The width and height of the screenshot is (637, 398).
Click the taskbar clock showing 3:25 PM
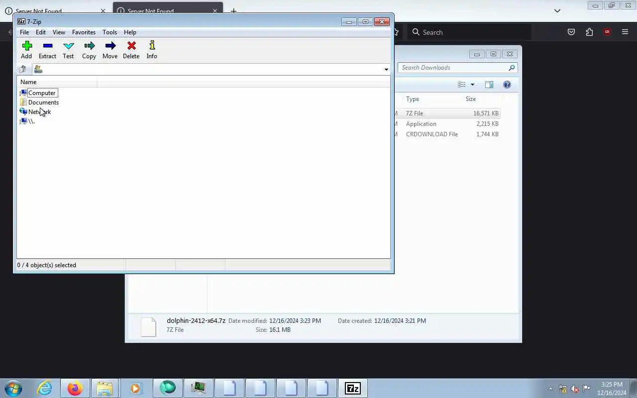pyautogui.click(x=612, y=389)
